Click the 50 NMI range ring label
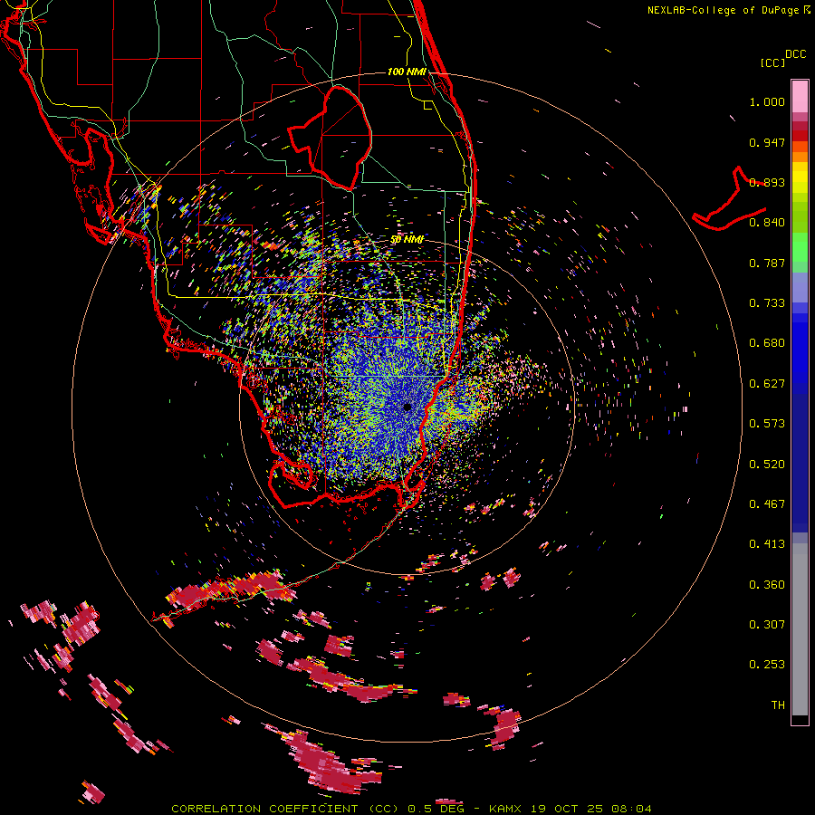 point(407,240)
